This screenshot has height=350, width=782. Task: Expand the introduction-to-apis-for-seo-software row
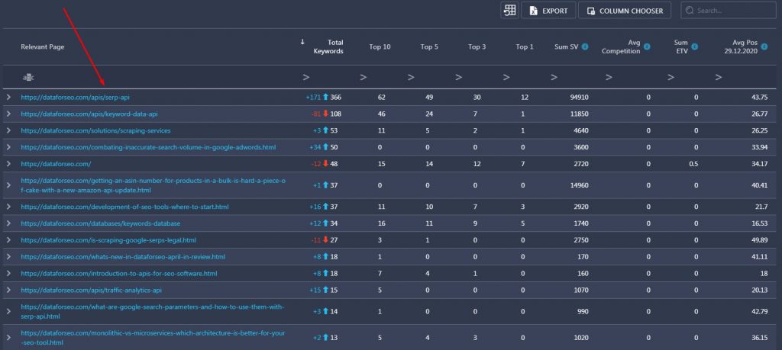coord(8,273)
